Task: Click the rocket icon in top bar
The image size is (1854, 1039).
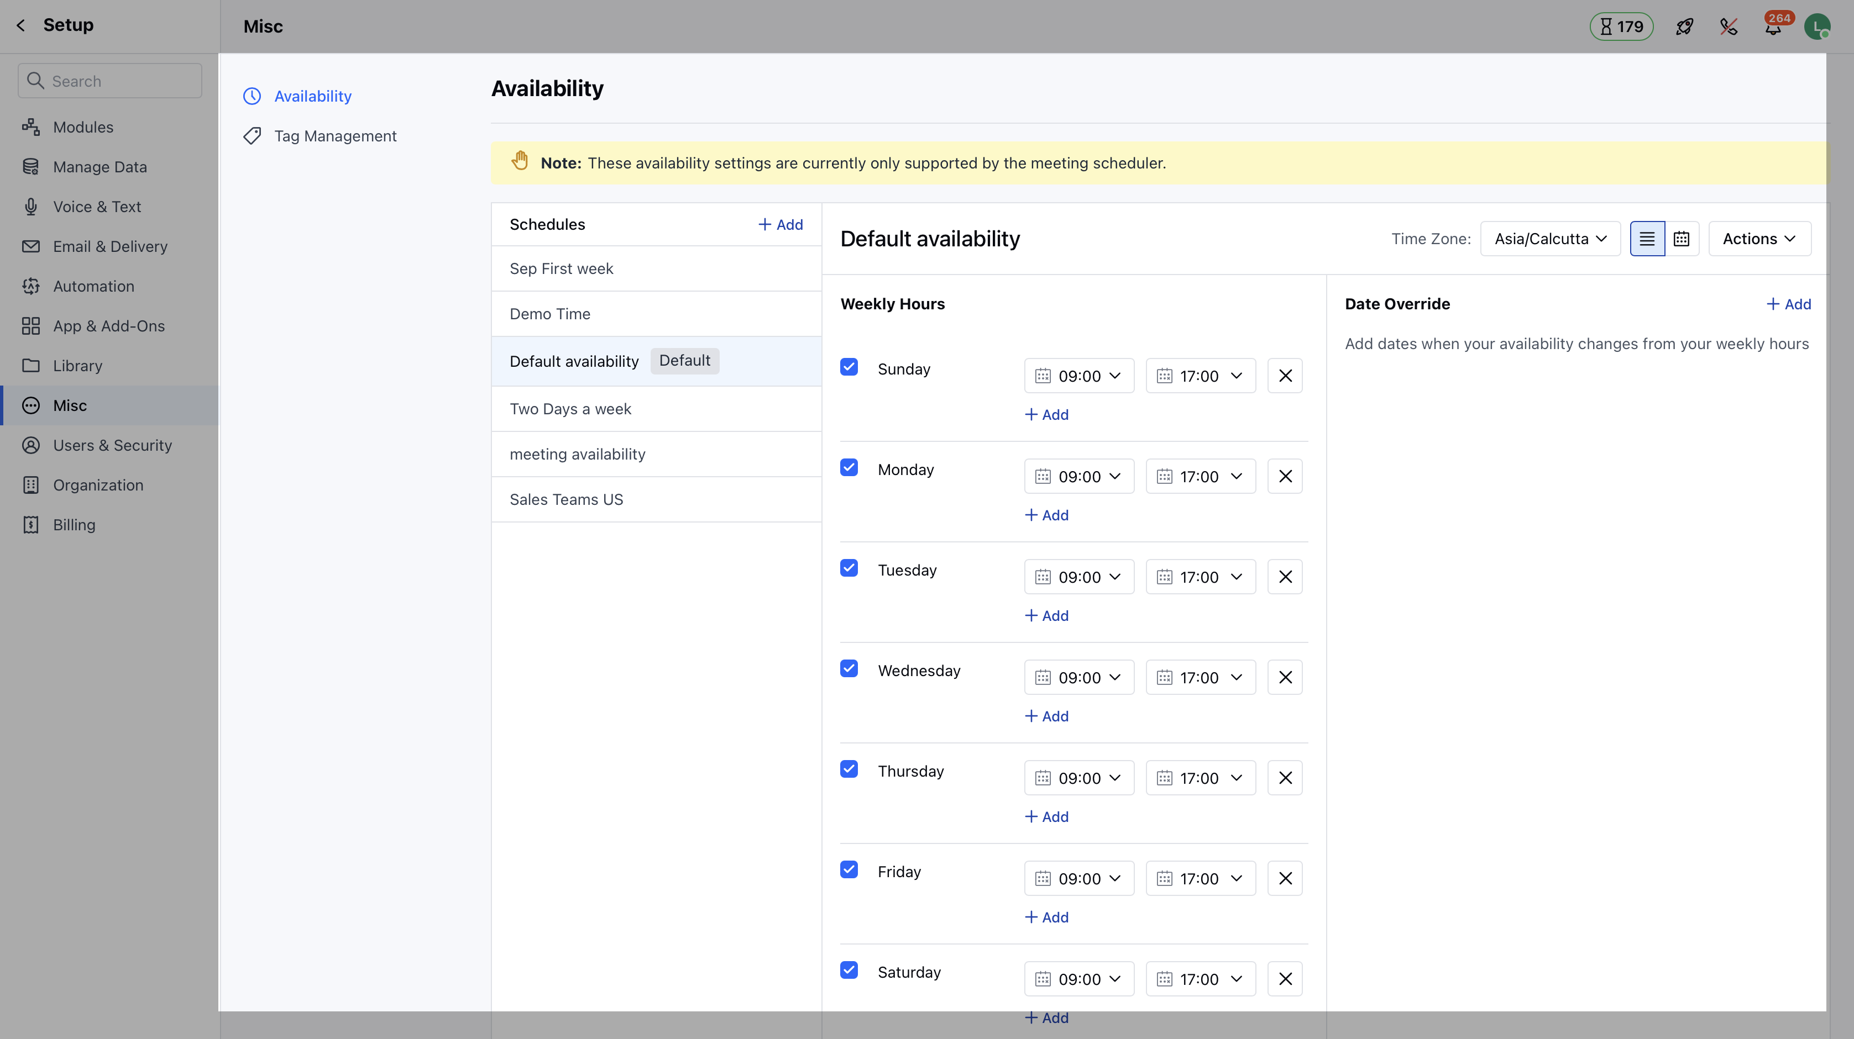Action: pyautogui.click(x=1684, y=27)
